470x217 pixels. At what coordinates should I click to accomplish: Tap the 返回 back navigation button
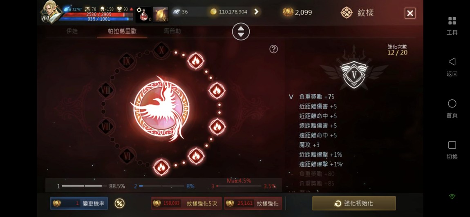452,67
